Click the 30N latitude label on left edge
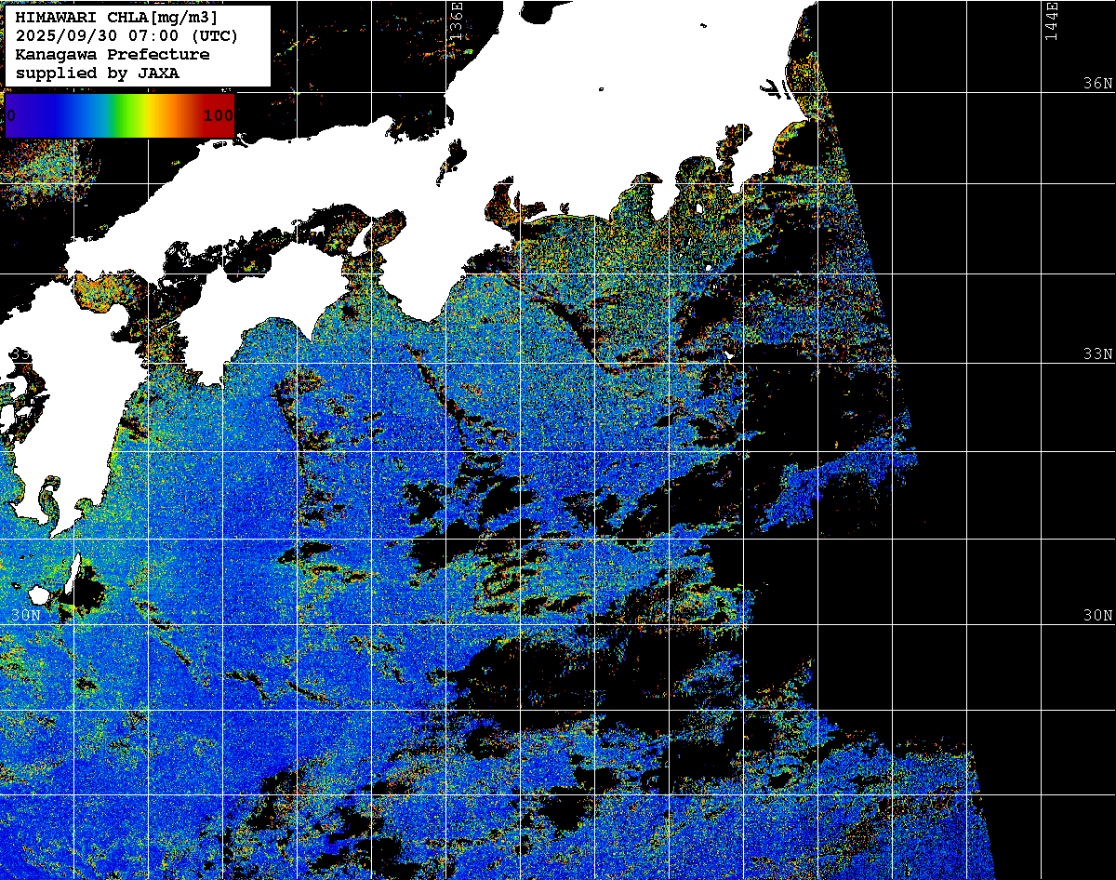Viewport: 1116px width, 880px height. point(26,616)
